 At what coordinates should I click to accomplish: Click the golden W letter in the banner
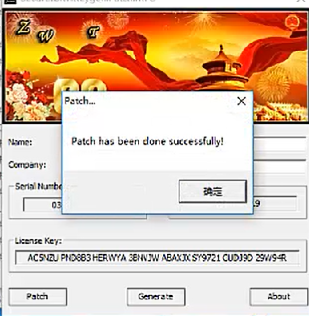click(45, 36)
